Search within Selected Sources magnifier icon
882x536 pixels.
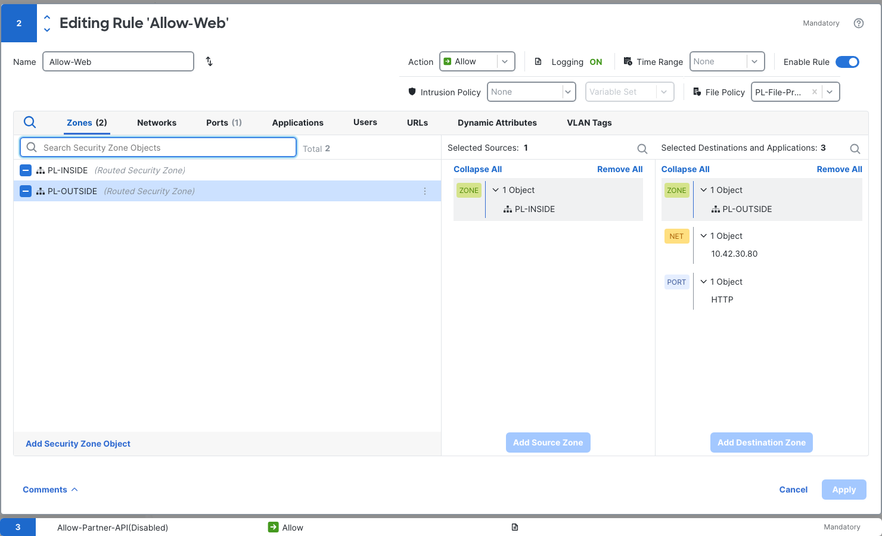642,149
